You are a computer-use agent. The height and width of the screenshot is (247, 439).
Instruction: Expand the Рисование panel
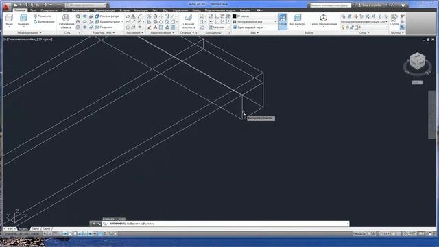click(x=134, y=33)
